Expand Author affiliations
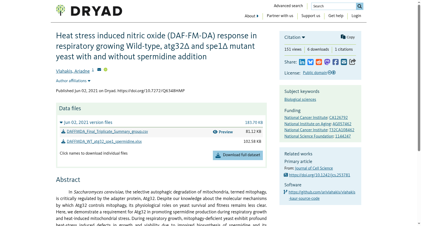Viewport: 421px width, 226px height. pyautogui.click(x=73, y=81)
